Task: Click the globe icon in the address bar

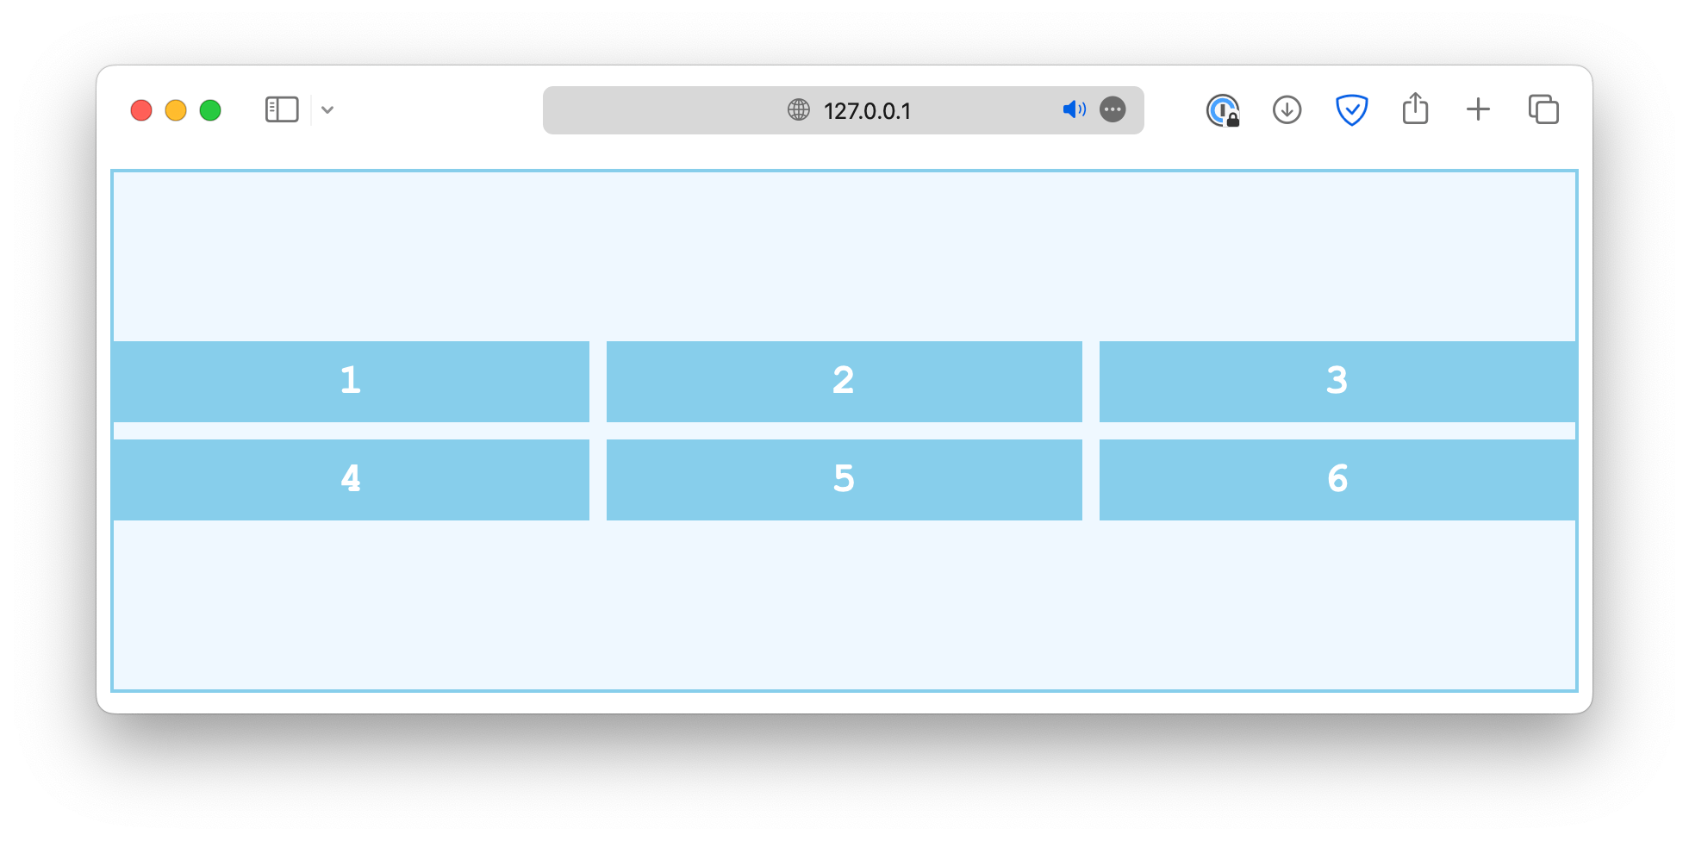Action: coord(797,110)
